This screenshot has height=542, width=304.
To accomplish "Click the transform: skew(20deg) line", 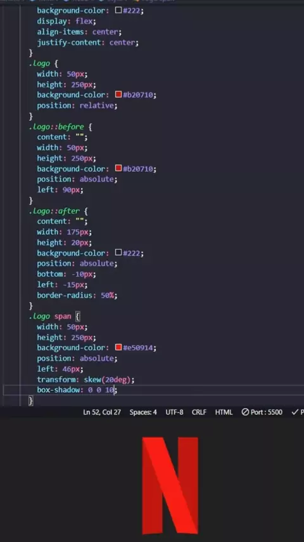I will click(85, 380).
